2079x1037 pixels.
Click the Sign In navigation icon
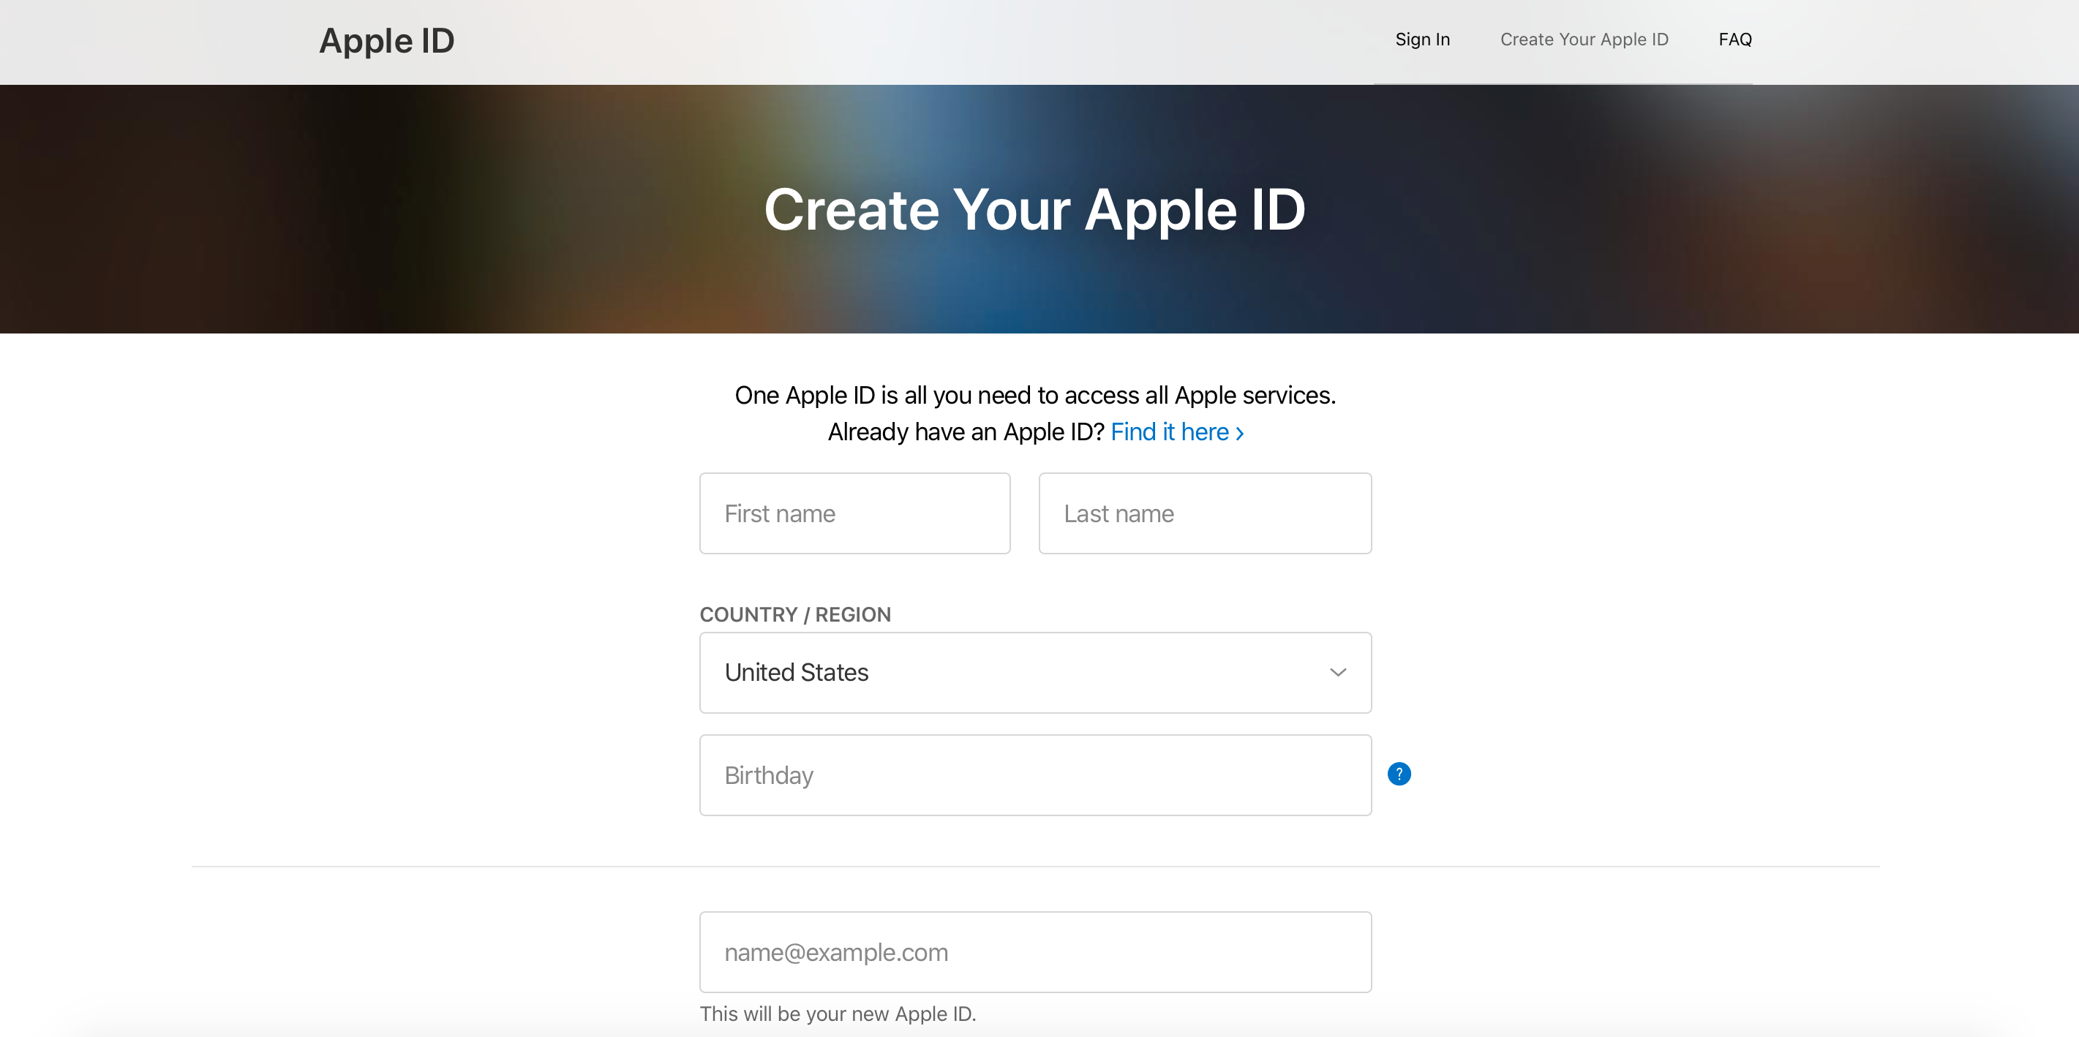coord(1424,39)
